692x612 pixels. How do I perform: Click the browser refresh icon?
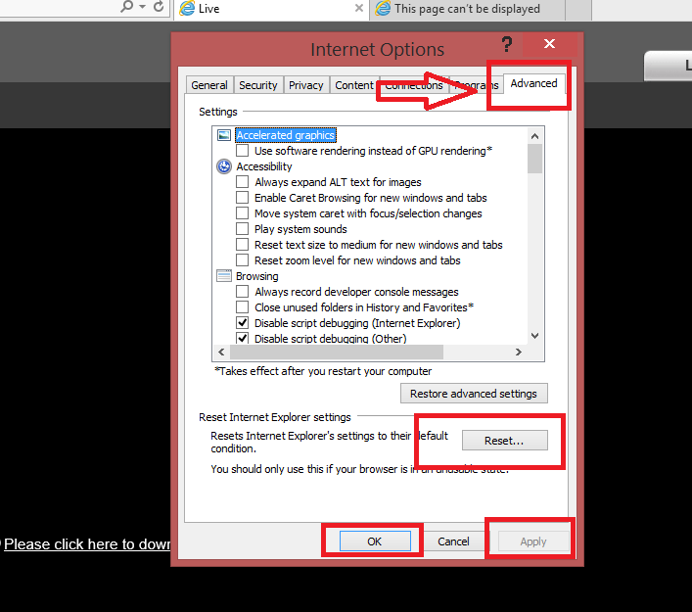tap(159, 6)
